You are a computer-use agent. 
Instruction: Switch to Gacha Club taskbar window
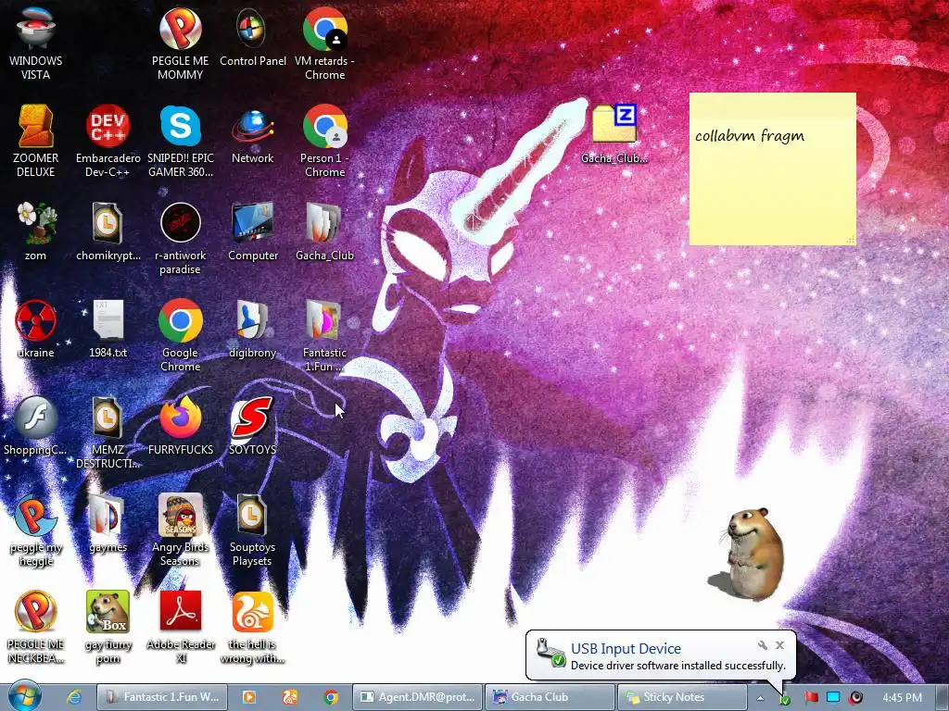tap(550, 697)
